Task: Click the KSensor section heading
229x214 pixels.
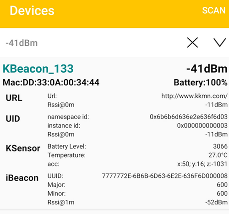Action: pos(23,148)
